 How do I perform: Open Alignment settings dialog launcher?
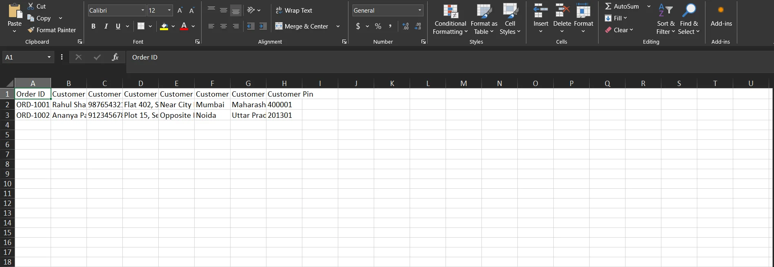pyautogui.click(x=344, y=42)
